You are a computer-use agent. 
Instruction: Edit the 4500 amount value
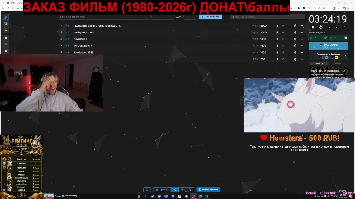[263, 26]
